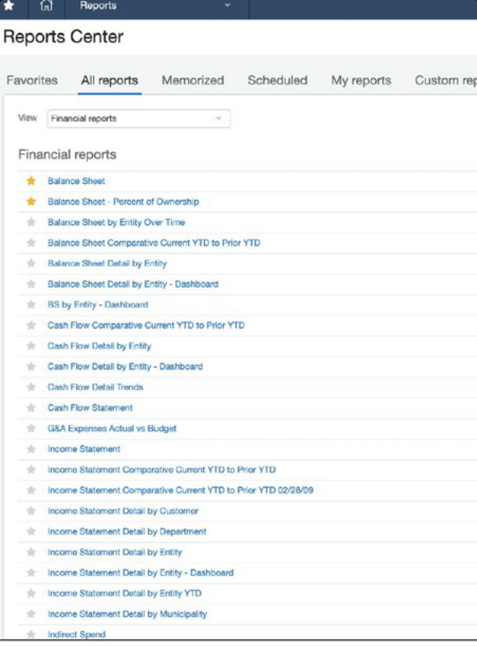Viewport: 477px width, 647px height.
Task: Open Balance Sheet Detail by Entity report
Action: (x=107, y=263)
